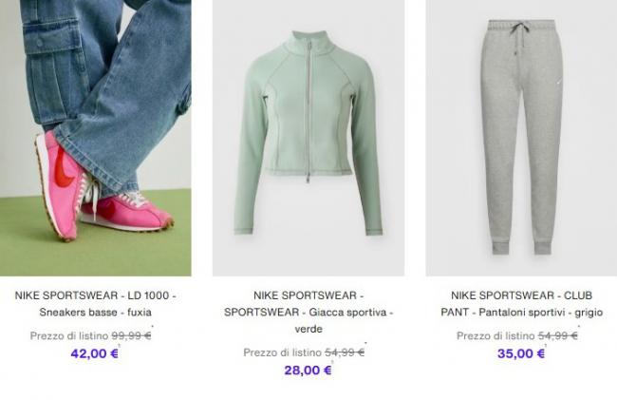Click the sneakers' Prezzo di listino label
Image resolution: width=617 pixels, height=400 pixels.
69,335
